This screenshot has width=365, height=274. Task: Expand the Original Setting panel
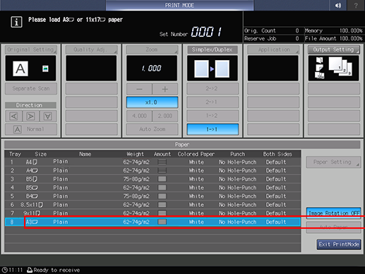tap(31, 49)
